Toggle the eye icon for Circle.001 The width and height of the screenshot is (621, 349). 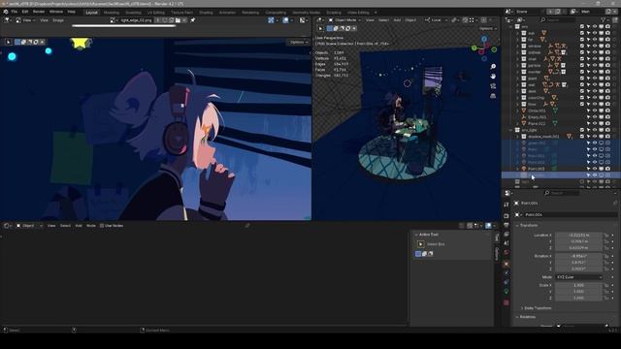tap(595, 111)
